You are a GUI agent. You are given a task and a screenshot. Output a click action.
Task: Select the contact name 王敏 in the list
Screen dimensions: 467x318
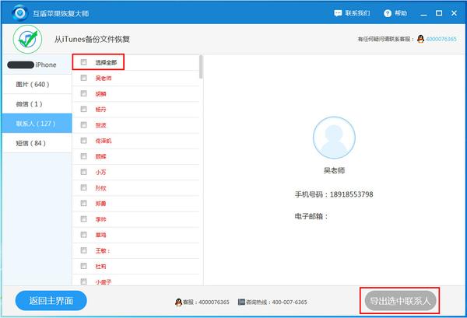coord(103,251)
